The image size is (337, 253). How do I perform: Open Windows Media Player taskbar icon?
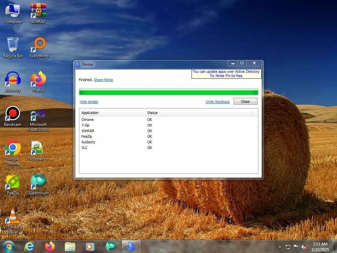tap(90, 246)
